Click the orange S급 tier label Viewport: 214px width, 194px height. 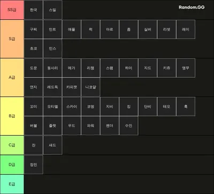tap(12, 39)
